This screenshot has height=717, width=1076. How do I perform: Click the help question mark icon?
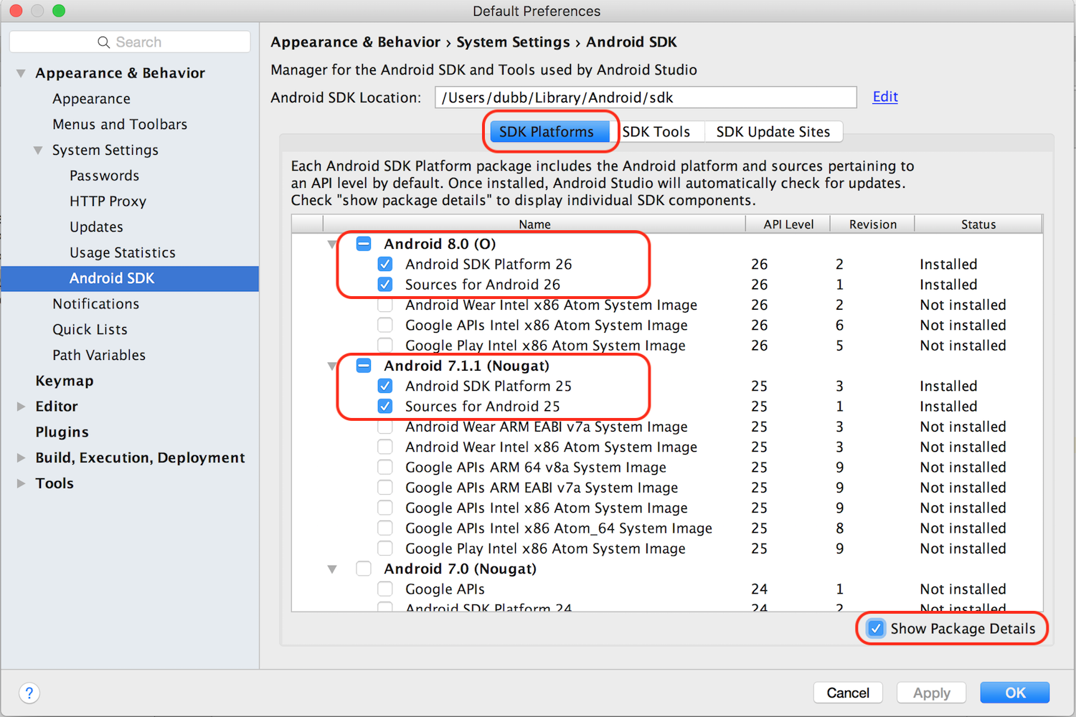coord(29,693)
